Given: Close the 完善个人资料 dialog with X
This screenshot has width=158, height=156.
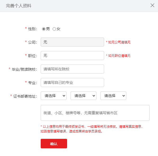Looking at the screenshot, I should [x=152, y=5].
